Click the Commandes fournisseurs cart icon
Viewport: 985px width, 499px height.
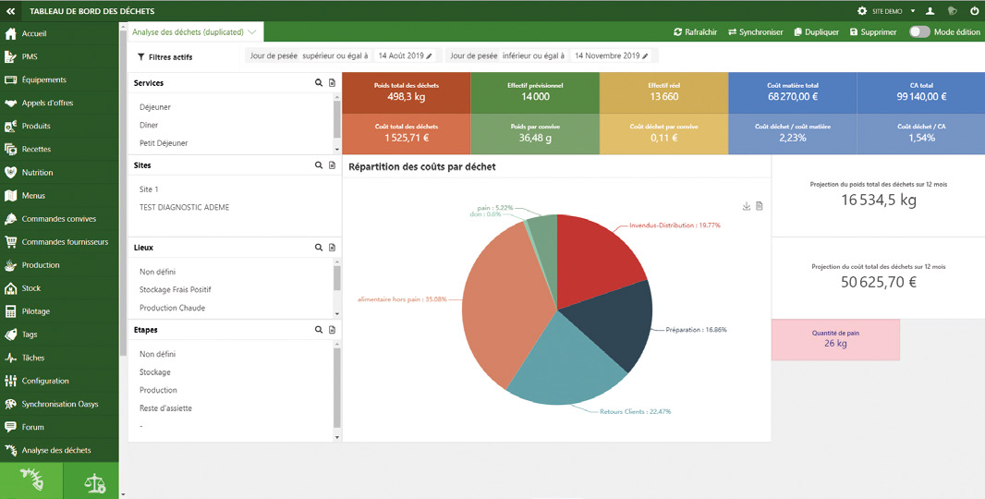coord(11,242)
